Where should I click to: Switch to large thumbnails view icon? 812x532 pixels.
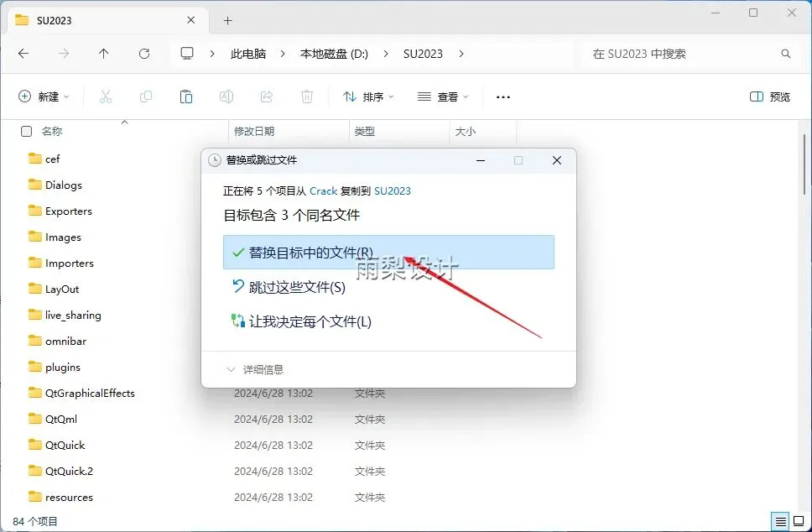(x=799, y=521)
